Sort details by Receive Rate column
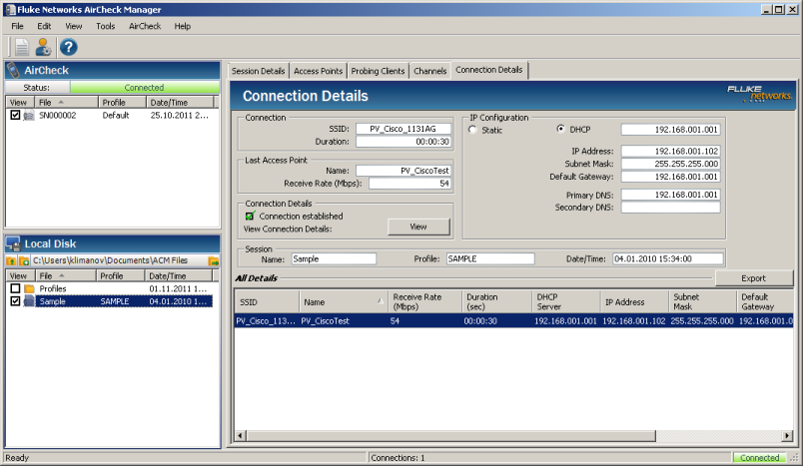The height and width of the screenshot is (466, 803). [x=425, y=301]
